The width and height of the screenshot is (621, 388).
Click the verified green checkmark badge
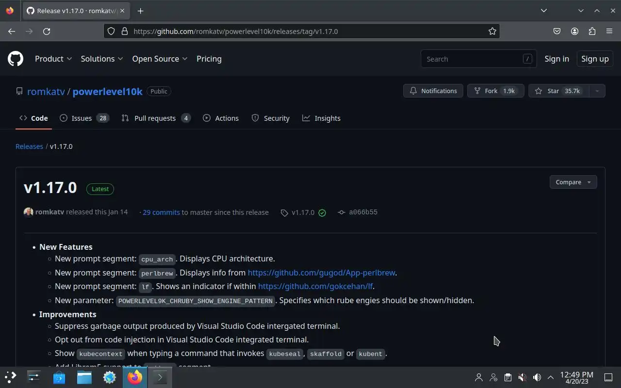point(322,212)
